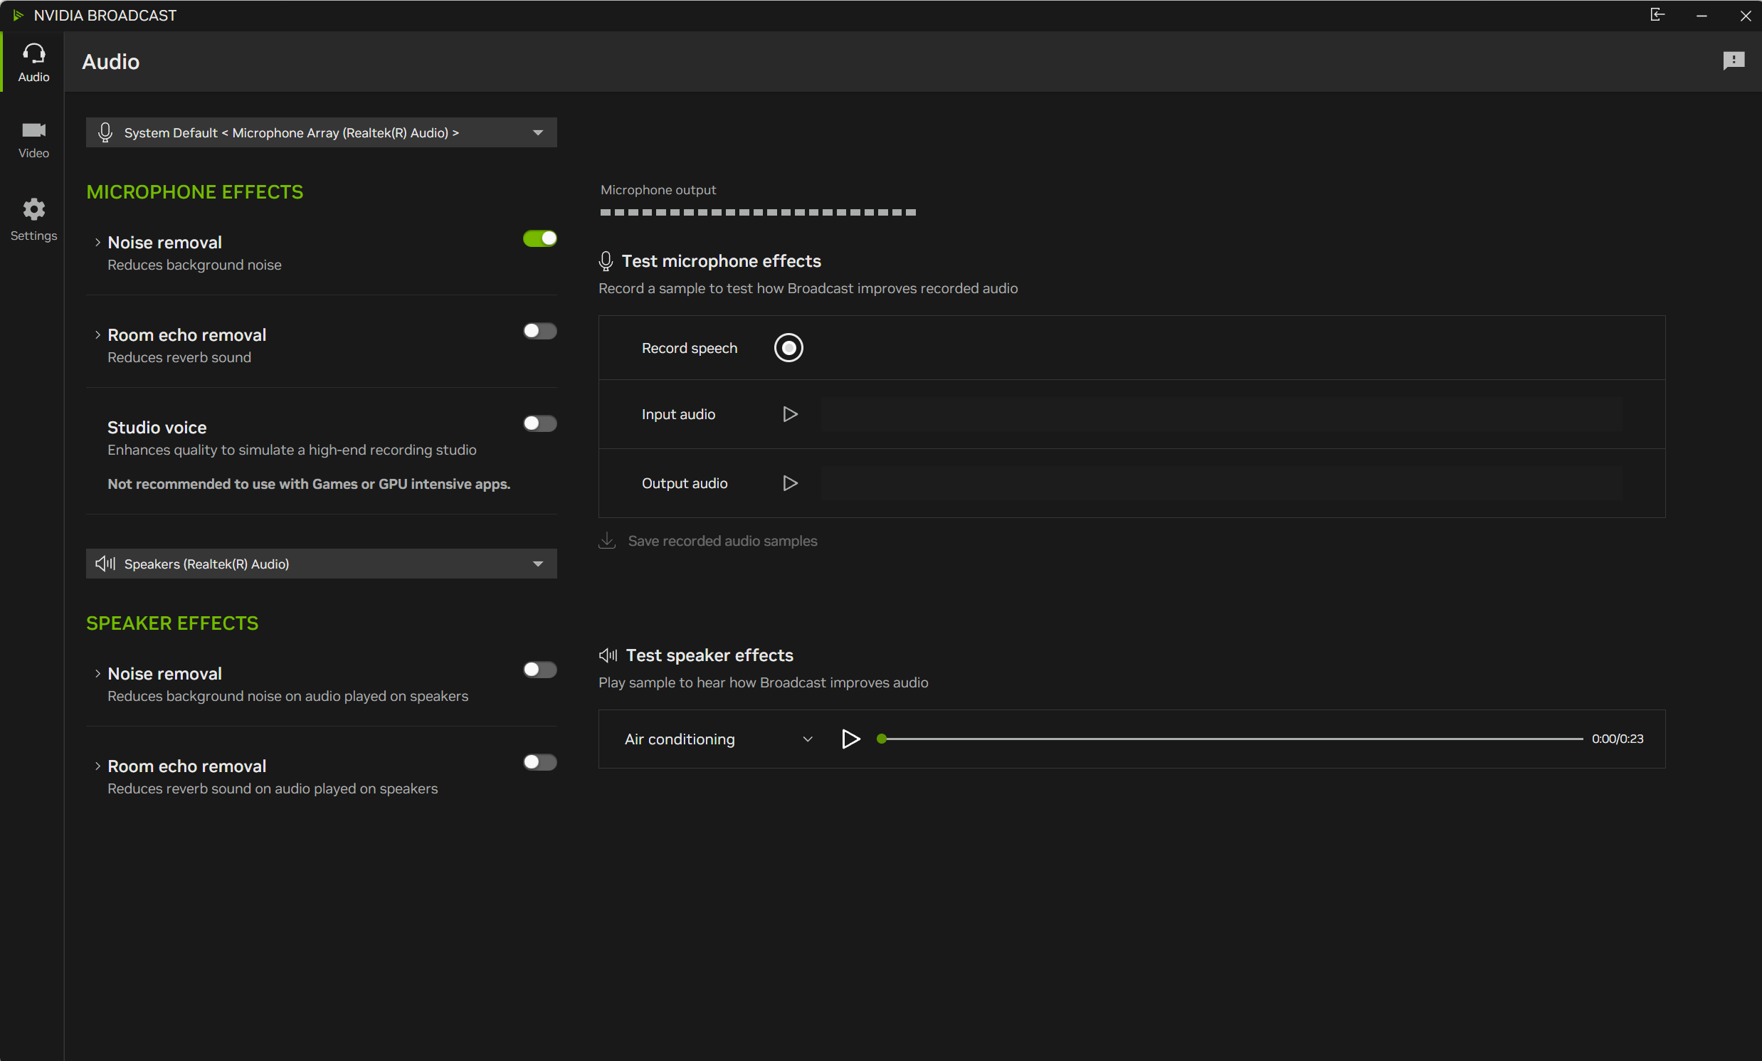Viewport: 1762px width, 1061px height.
Task: Click the speaker icon in Speakers selector
Action: pos(105,564)
